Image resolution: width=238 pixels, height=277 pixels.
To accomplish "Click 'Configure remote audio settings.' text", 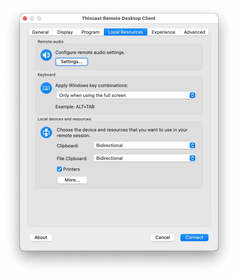I will tap(90, 53).
